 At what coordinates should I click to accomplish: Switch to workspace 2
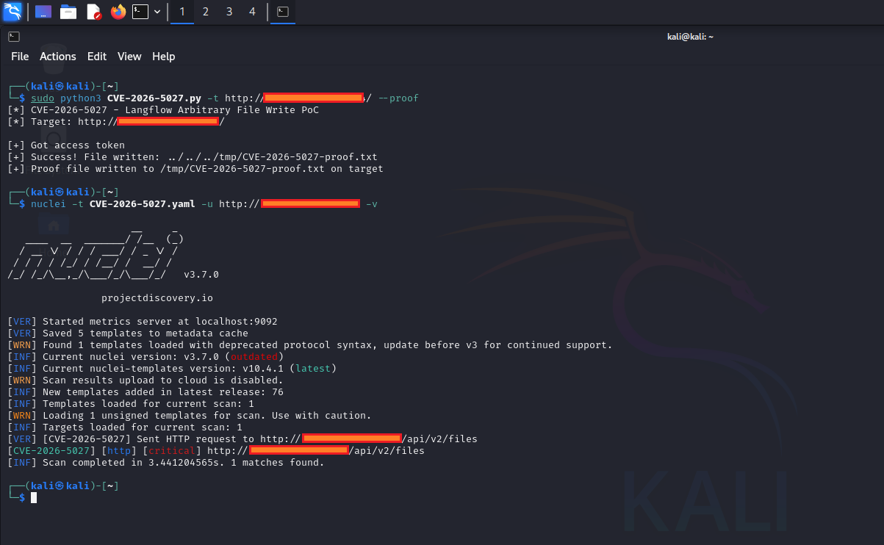[x=205, y=12]
